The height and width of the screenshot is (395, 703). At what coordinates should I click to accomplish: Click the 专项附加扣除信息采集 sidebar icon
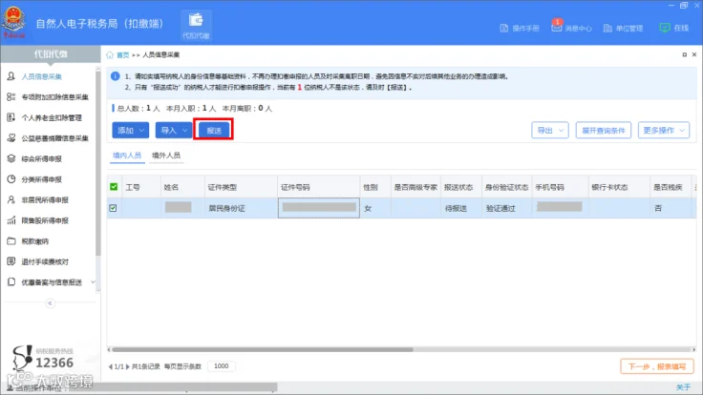[x=11, y=96]
